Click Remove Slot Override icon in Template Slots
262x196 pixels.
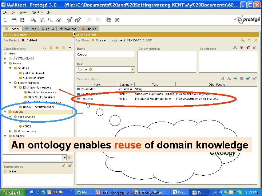click(x=242, y=78)
